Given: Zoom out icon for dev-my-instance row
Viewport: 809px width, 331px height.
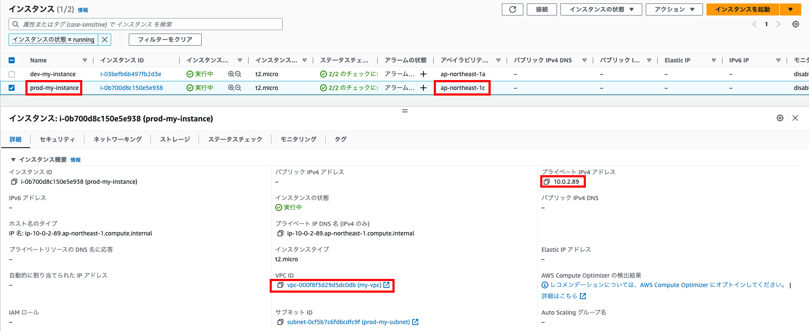Looking at the screenshot, I should (238, 74).
